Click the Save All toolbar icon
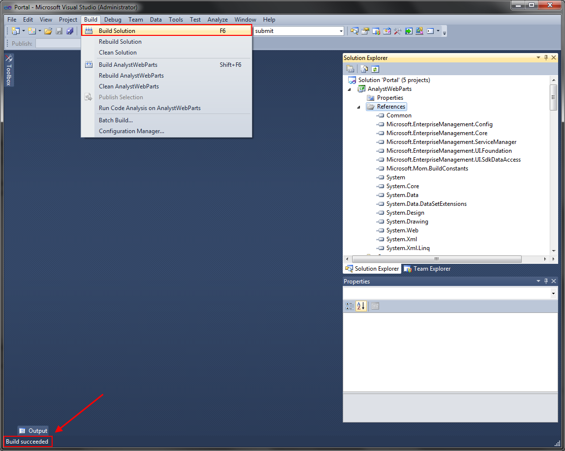565x451 pixels. point(70,31)
